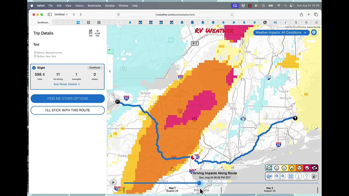Click the origin pin marker near Boston

coord(295,118)
